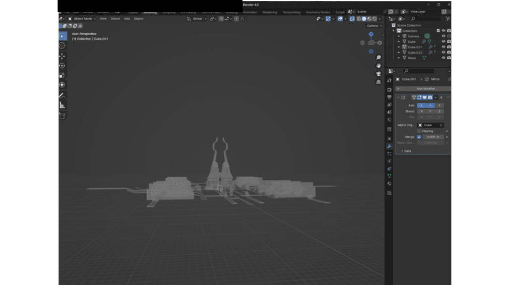The image size is (508, 285).
Task: Open the Modifiers wrench properties tab
Action: 389,146
